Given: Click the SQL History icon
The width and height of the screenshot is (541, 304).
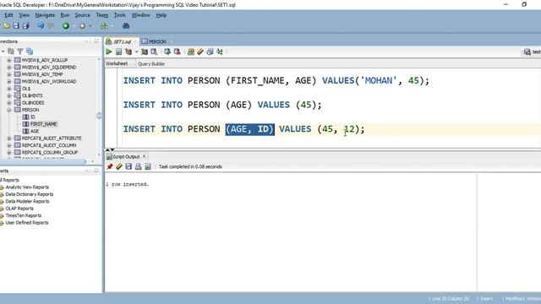Looking at the screenshot, I should 210,52.
